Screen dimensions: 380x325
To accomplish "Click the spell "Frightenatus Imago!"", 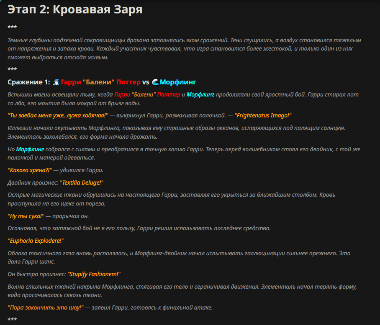I will (x=263, y=116).
